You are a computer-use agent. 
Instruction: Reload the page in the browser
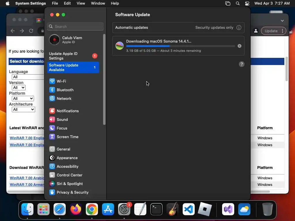coord(31,31)
